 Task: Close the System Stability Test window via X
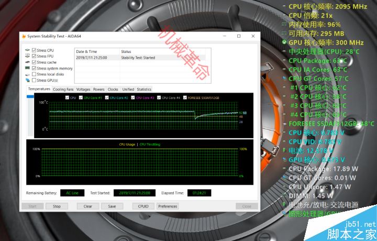pyautogui.click(x=253, y=36)
